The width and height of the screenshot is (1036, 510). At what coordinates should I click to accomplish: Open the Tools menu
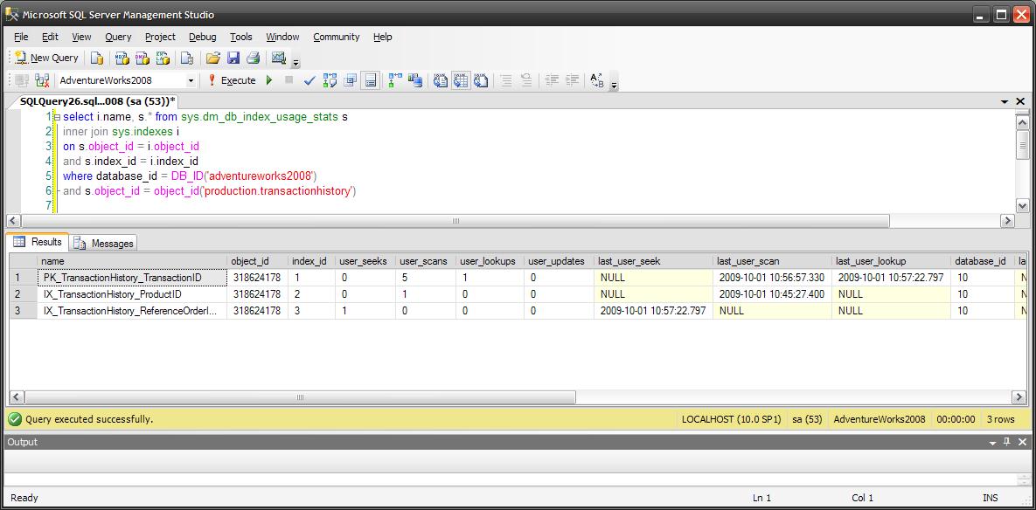coord(241,37)
